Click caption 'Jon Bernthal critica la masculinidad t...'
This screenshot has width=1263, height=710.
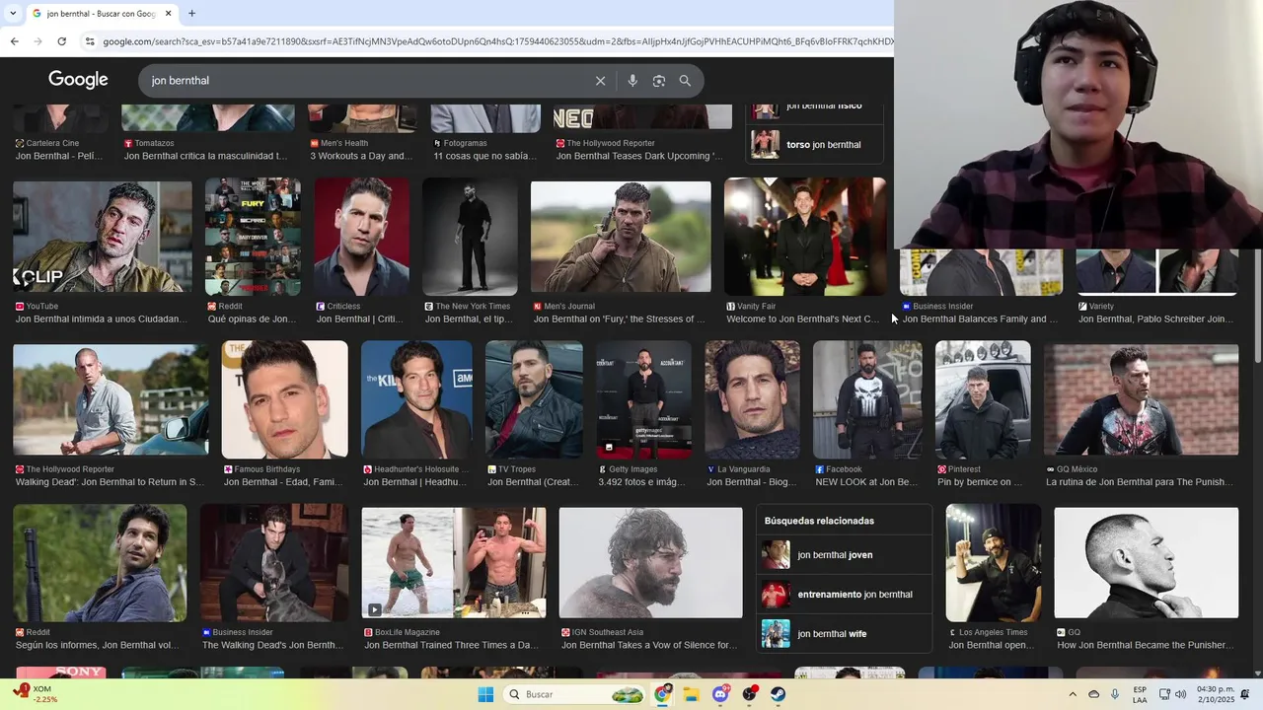tap(205, 157)
